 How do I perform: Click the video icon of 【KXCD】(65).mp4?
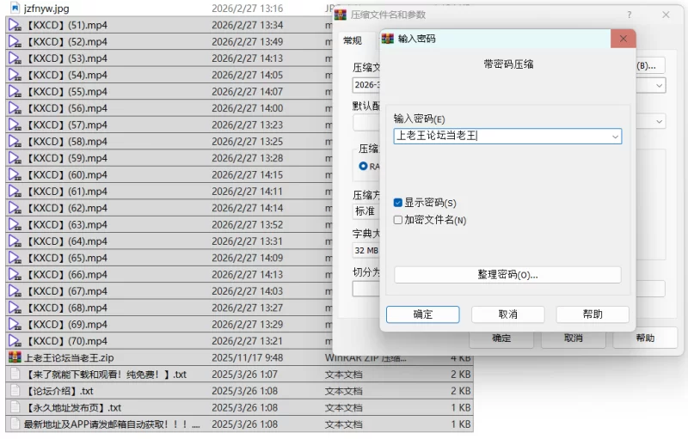[15, 259]
